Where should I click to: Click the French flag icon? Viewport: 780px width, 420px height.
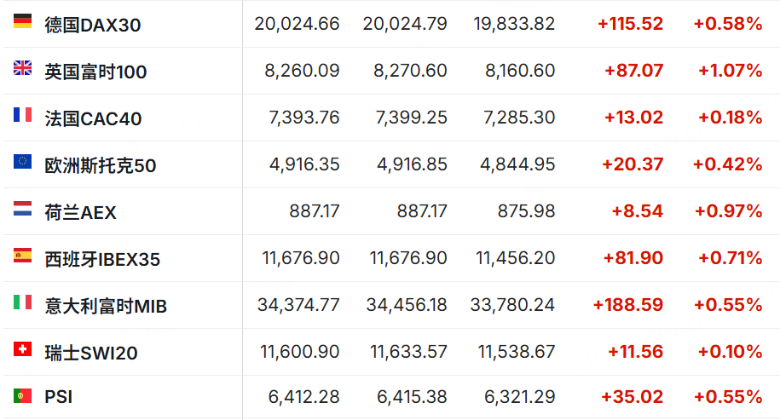pyautogui.click(x=22, y=115)
